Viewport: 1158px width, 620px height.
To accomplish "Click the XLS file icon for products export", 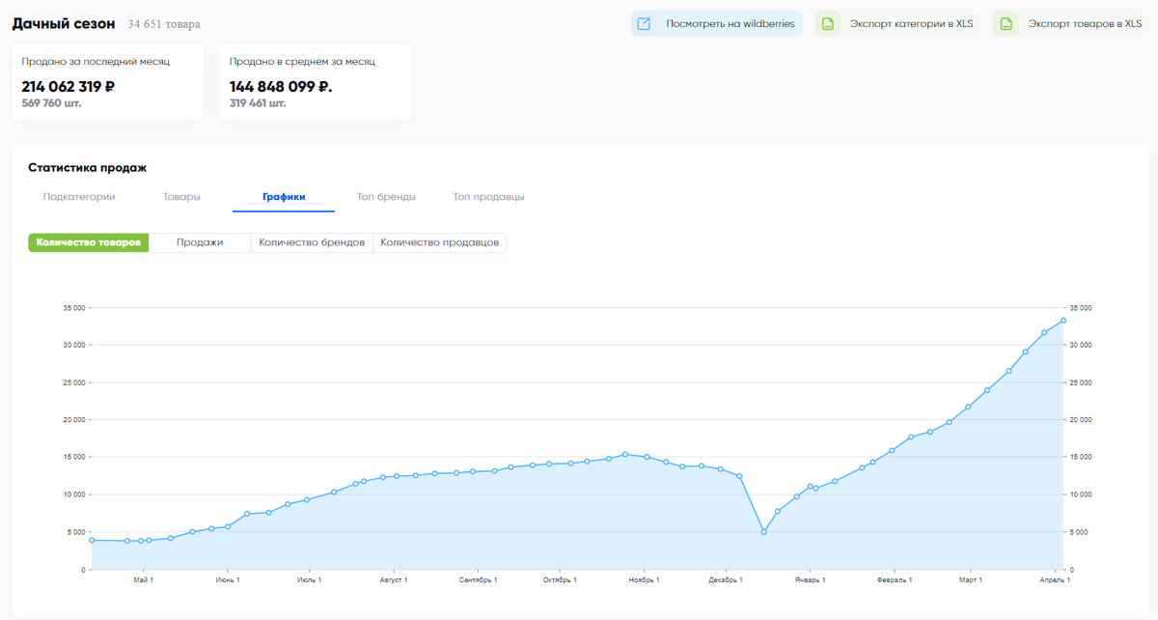I will tap(1006, 24).
